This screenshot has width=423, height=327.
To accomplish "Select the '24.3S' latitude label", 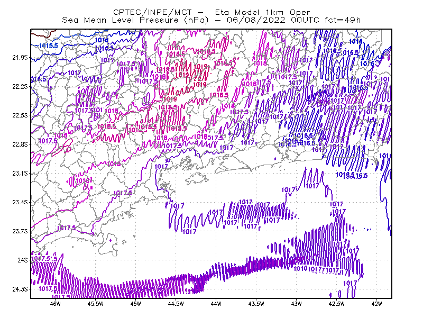I will pyautogui.click(x=20, y=289).
